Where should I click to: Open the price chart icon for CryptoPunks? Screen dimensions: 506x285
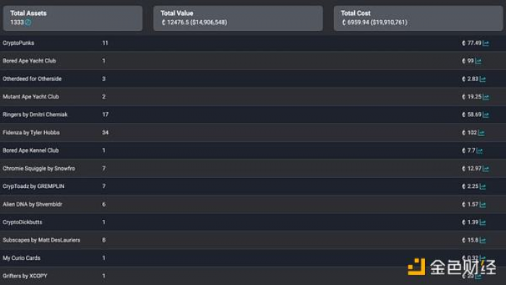coord(486,43)
